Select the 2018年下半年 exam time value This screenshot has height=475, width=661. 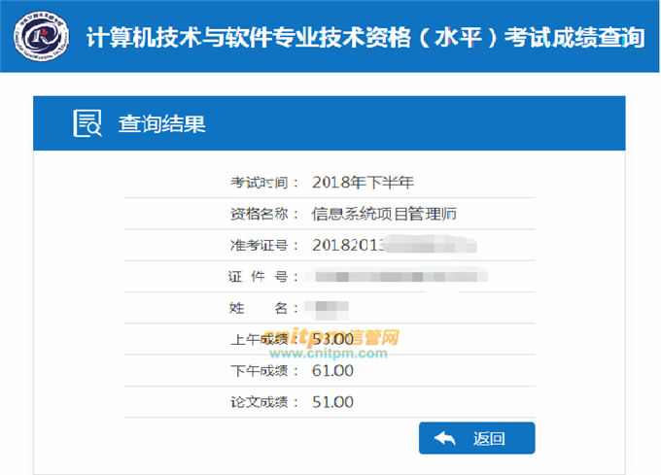tap(363, 182)
